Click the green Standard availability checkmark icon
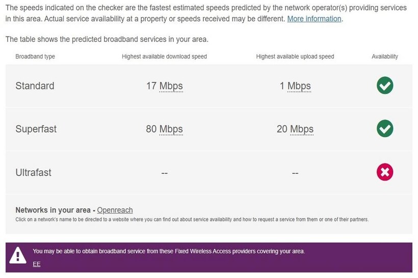This screenshot has height=278, width=418. [x=385, y=86]
